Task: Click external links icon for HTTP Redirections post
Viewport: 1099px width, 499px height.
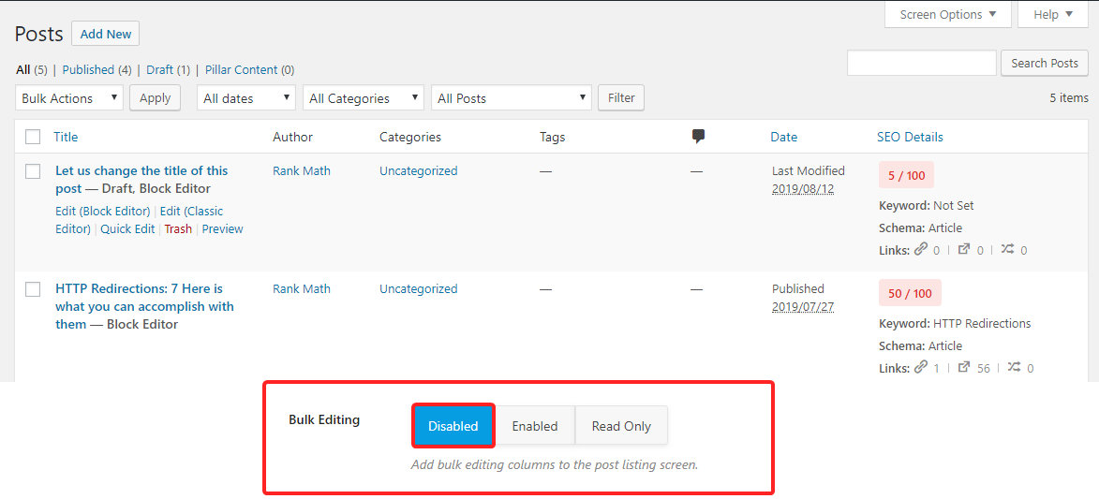Action: 964,368
